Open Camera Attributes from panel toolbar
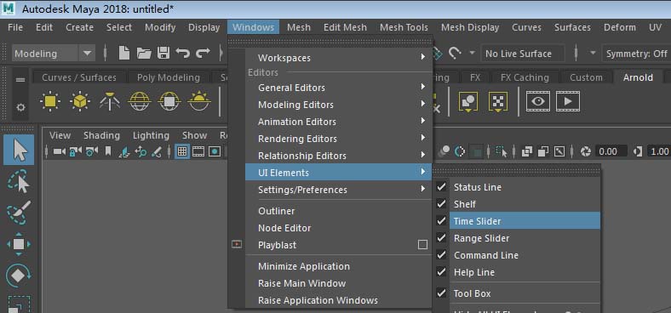 tap(91, 151)
